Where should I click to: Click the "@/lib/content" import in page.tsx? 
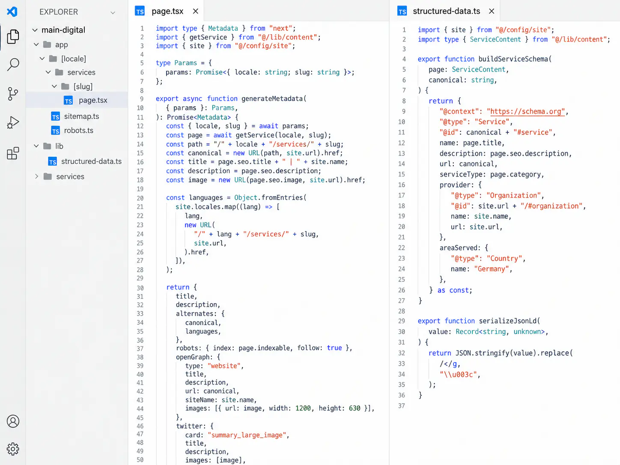(x=288, y=37)
